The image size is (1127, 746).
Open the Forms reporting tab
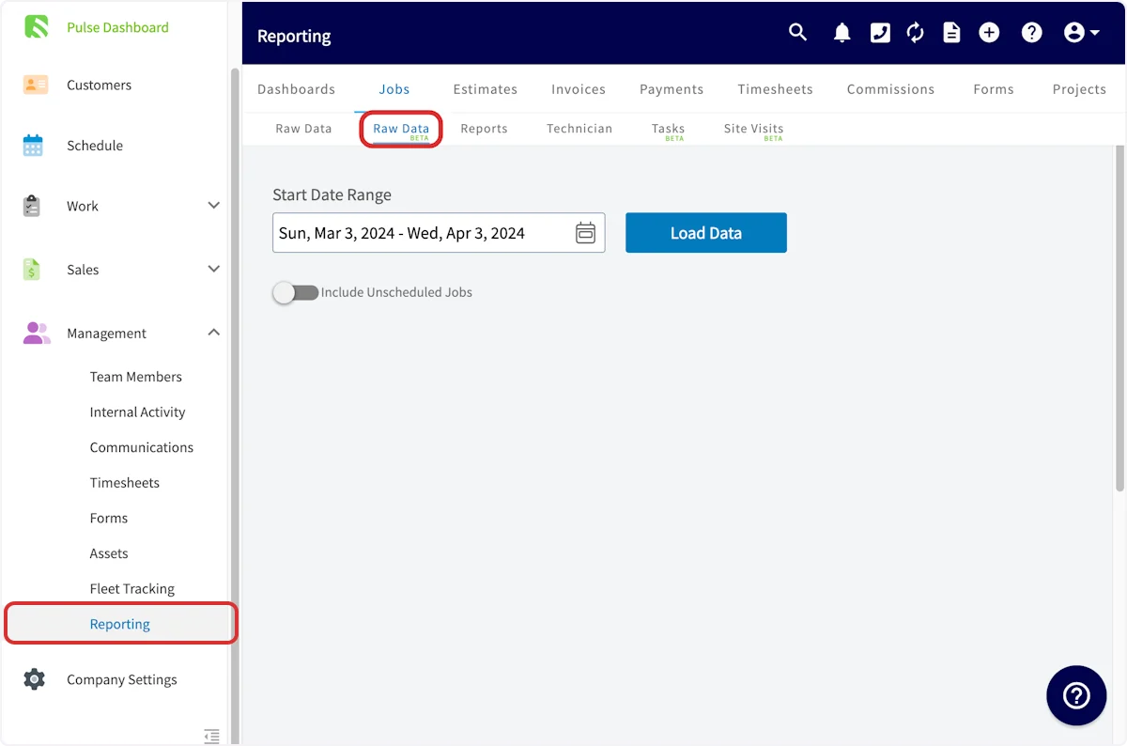(994, 89)
